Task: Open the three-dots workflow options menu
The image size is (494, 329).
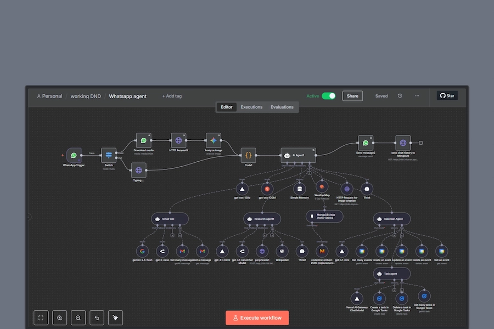Action: click(417, 96)
